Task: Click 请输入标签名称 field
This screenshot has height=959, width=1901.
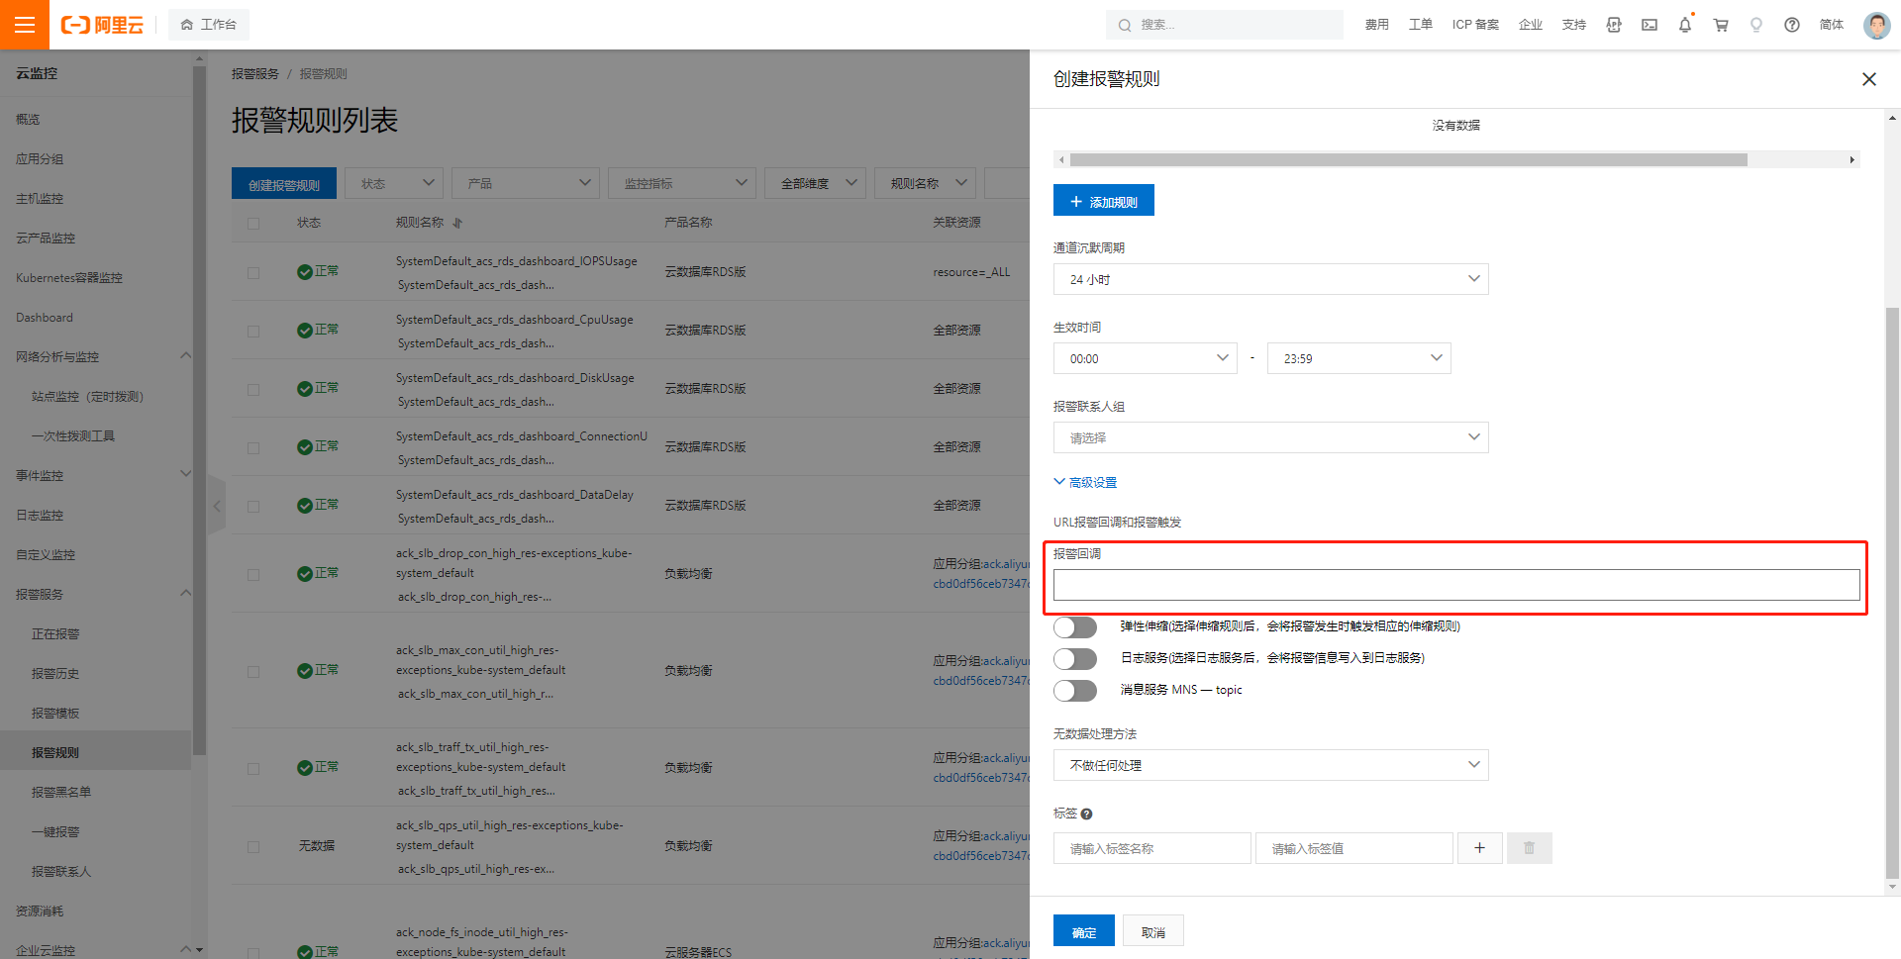Action: tap(1152, 848)
